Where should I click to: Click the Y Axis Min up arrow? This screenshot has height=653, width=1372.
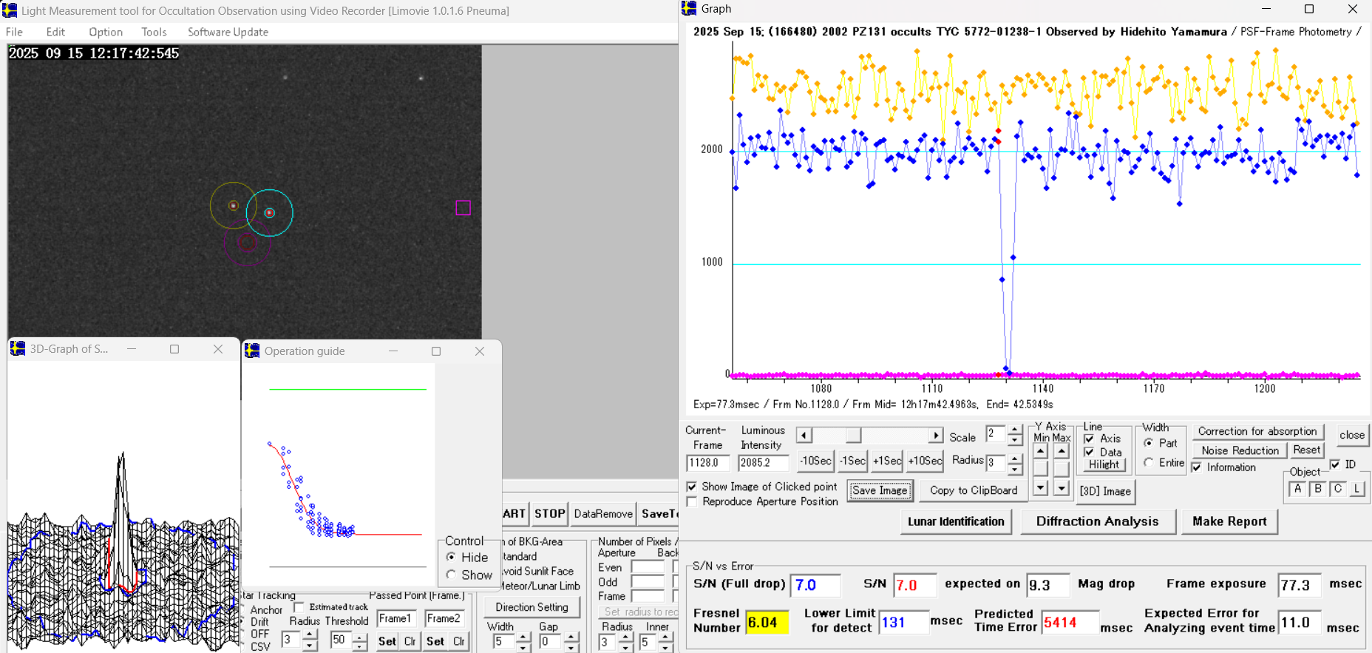[x=1041, y=451]
